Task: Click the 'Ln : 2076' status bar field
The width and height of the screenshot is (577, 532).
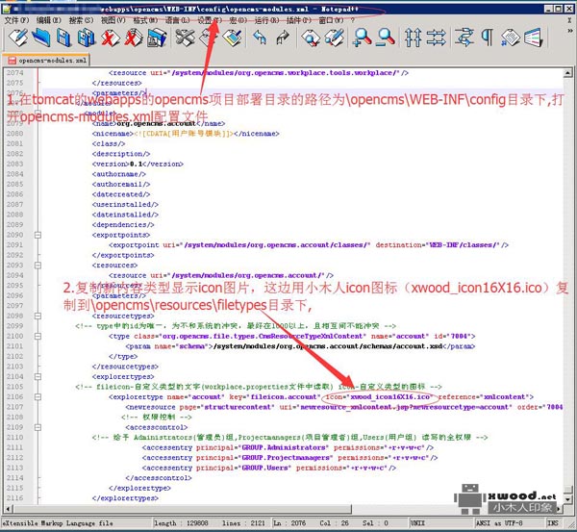Action: point(289,522)
